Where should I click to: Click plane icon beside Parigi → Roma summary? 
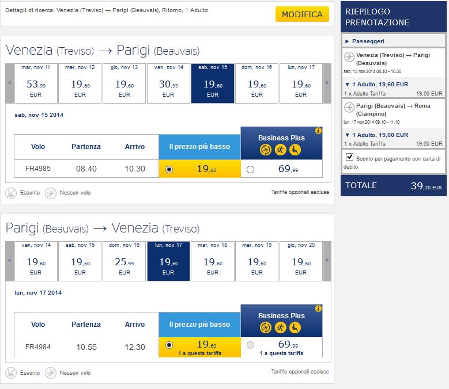point(348,108)
